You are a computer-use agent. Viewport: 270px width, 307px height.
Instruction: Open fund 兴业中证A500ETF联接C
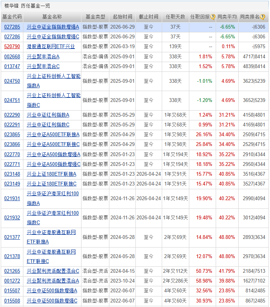pos(53,144)
